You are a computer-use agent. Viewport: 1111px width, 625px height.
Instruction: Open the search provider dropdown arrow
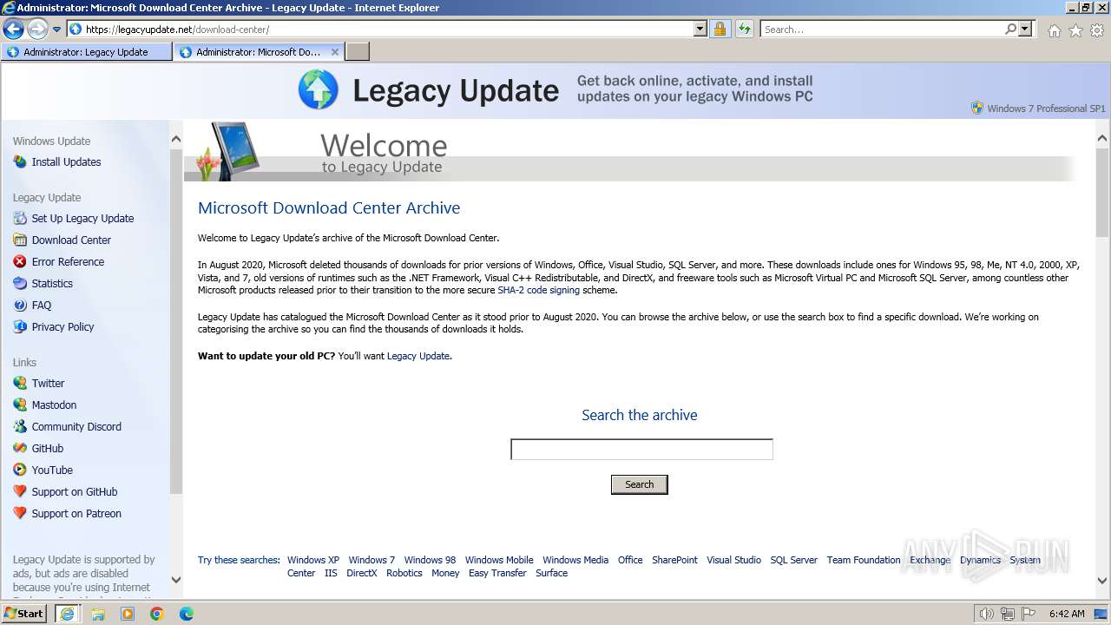tap(1025, 29)
